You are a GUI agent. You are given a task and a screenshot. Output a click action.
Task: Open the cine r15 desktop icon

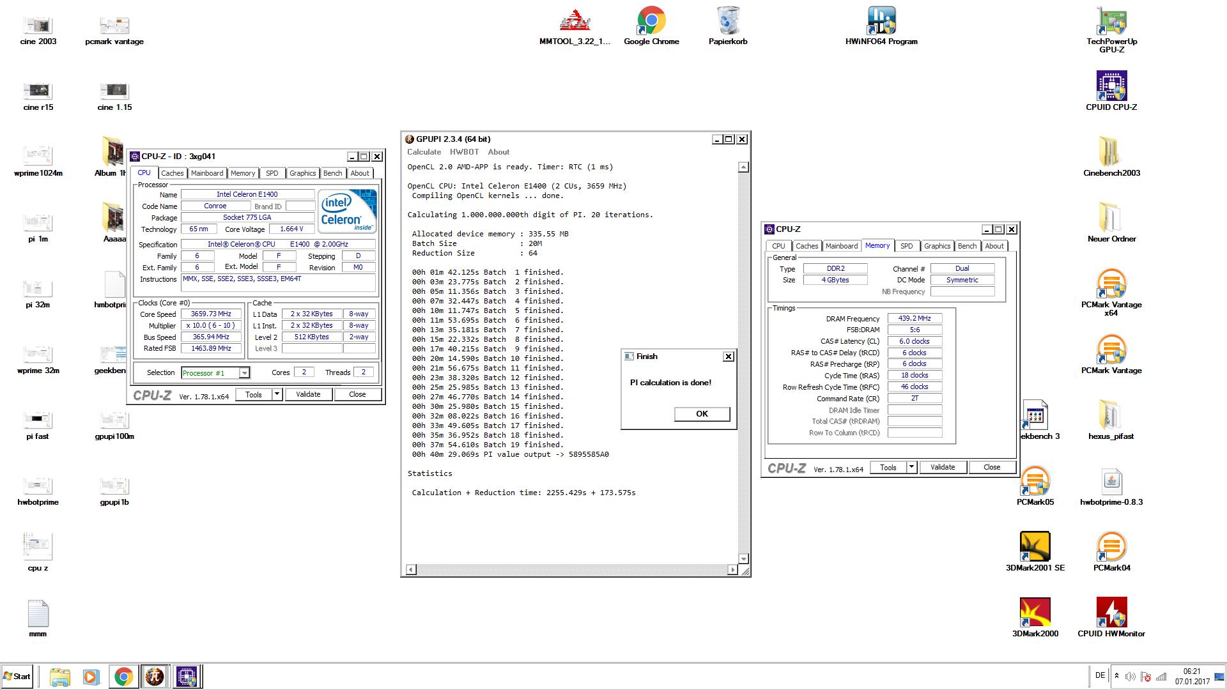(x=38, y=96)
